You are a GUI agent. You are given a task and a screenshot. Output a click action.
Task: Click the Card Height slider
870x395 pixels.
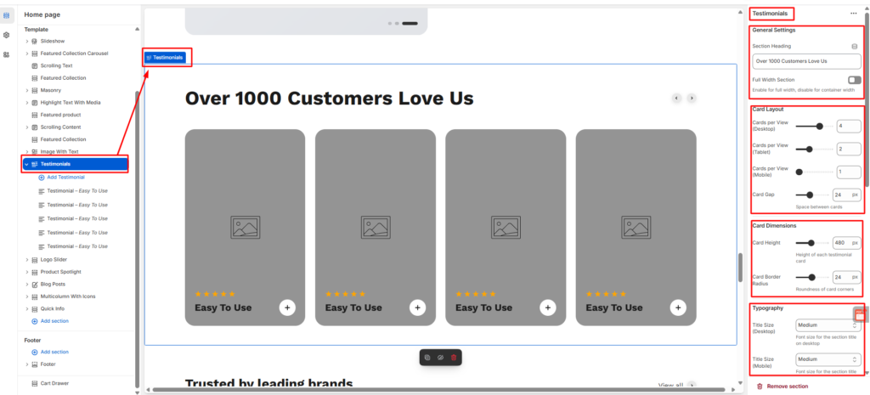811,243
